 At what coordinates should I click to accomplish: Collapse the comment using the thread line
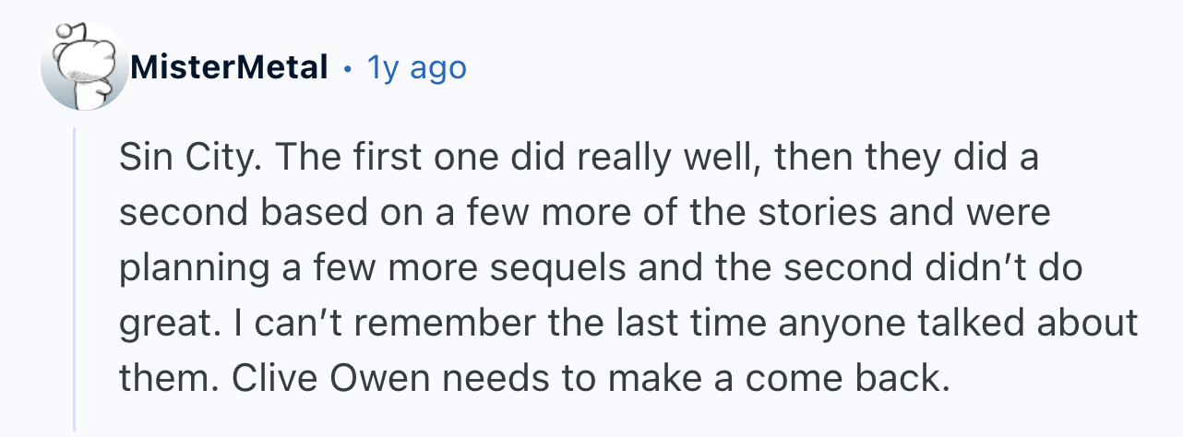(76, 279)
